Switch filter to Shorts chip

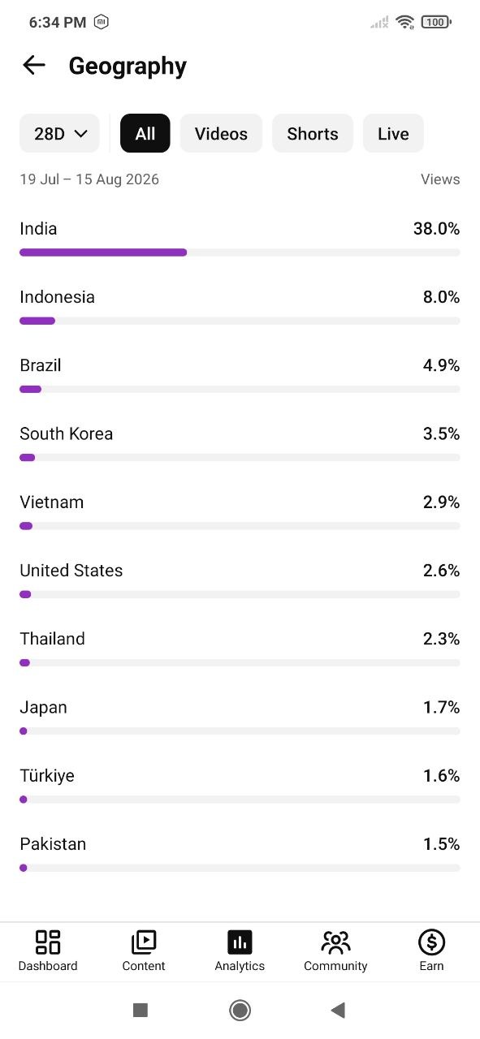(x=313, y=133)
